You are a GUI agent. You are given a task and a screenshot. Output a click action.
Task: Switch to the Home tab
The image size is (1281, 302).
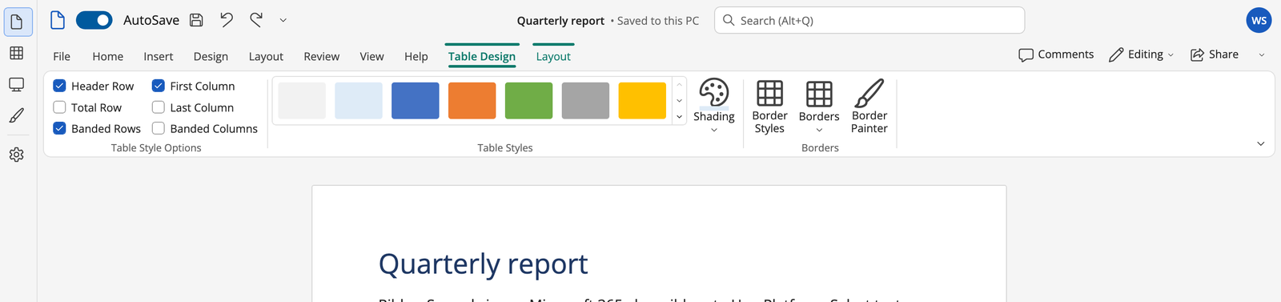point(107,56)
